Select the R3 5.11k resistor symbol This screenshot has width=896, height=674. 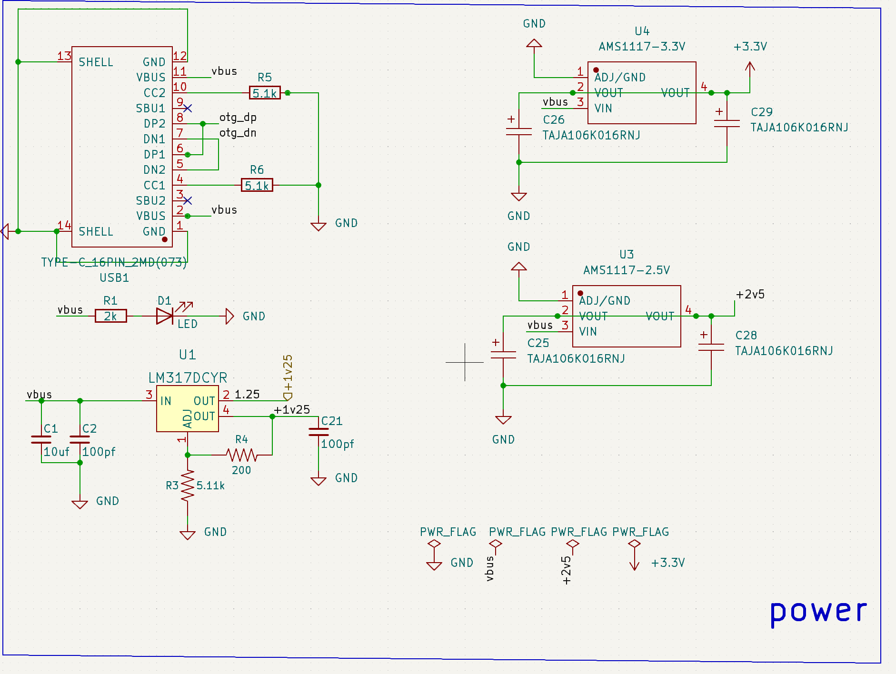[x=188, y=486]
